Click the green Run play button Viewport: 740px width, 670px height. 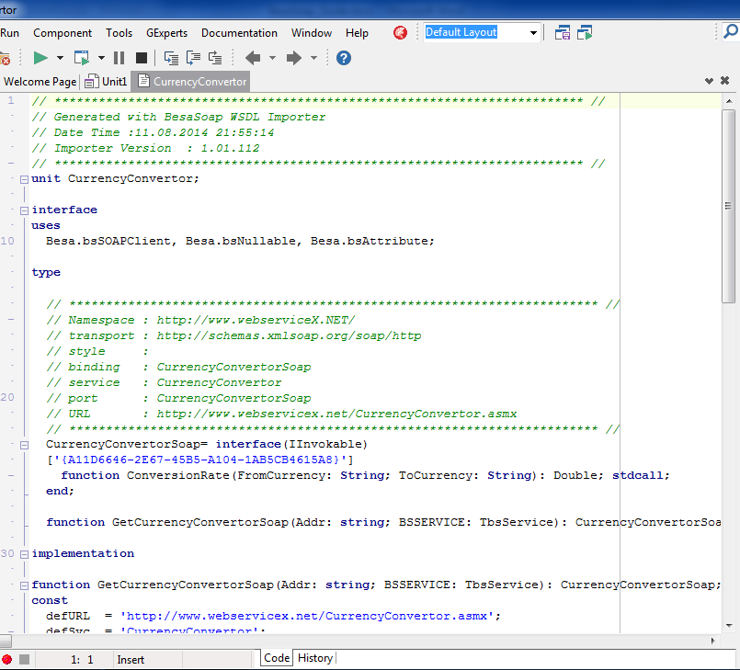[40, 58]
